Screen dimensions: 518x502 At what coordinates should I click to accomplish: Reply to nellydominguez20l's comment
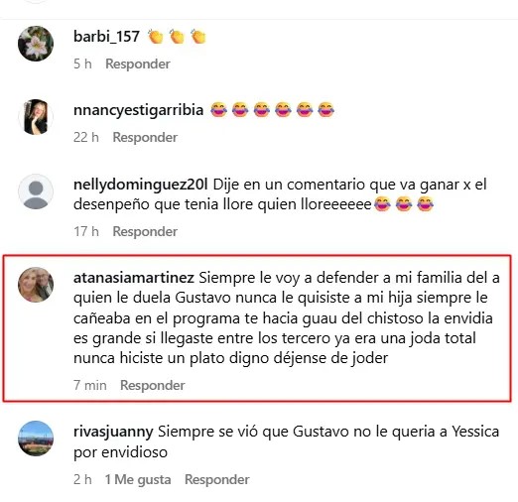click(145, 231)
